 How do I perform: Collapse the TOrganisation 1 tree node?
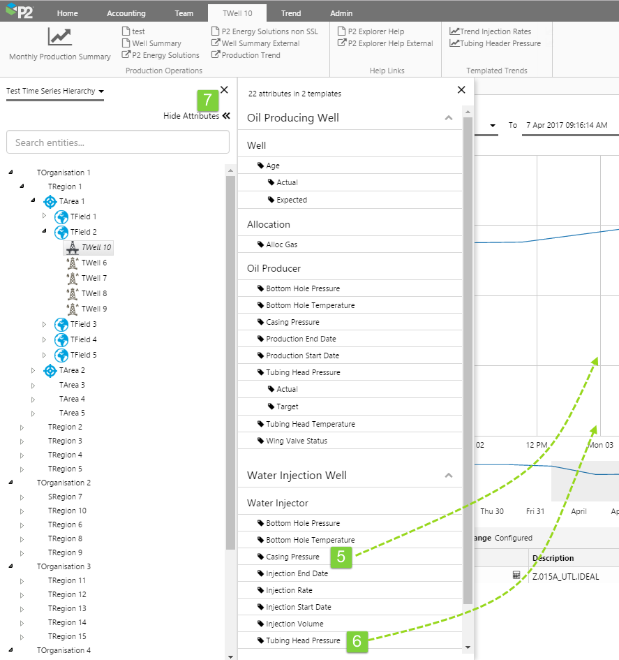click(10, 173)
